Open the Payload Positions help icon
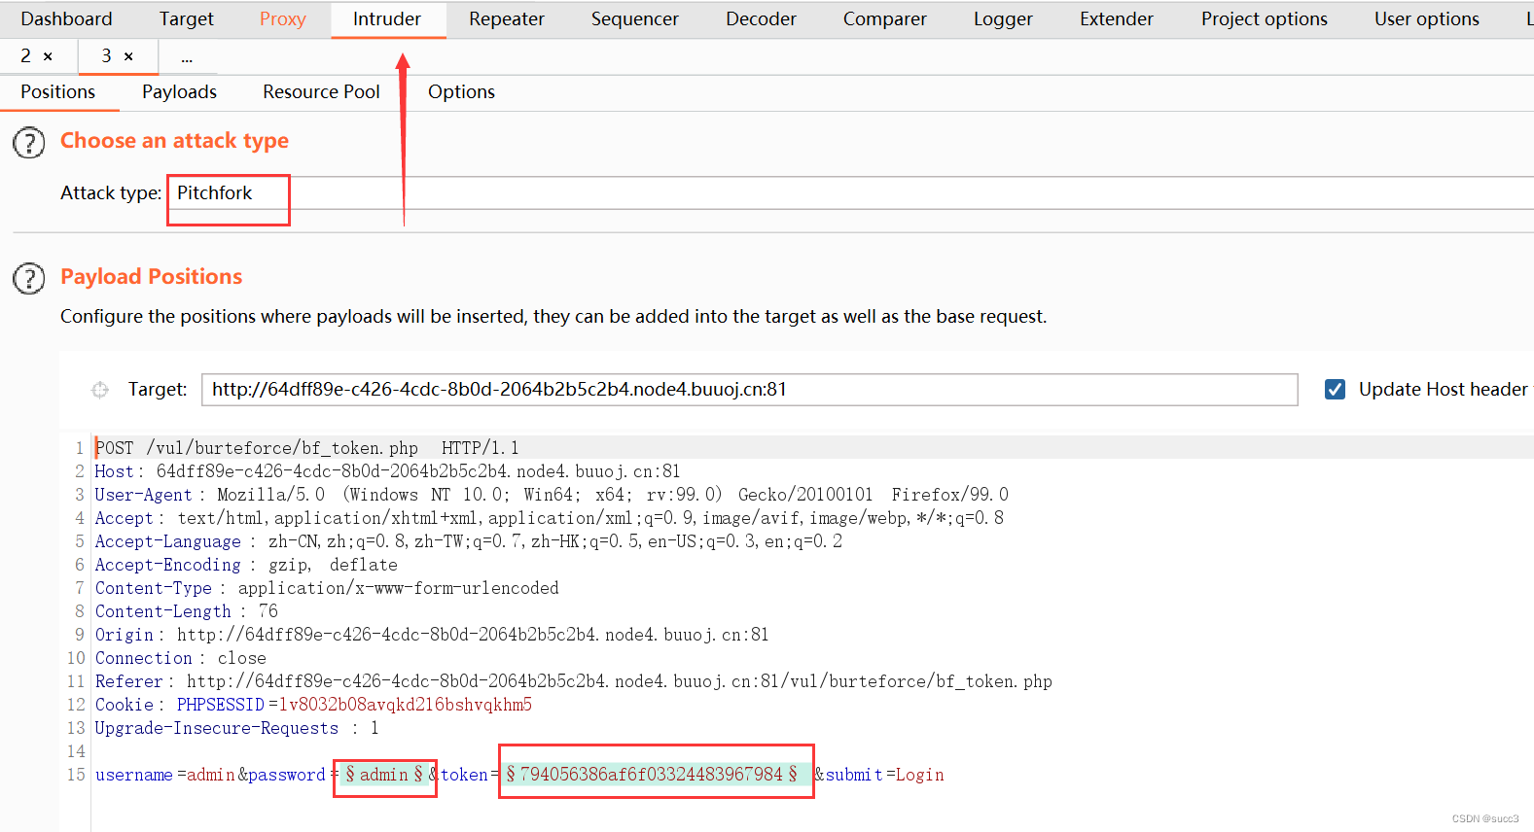The width and height of the screenshot is (1534, 832). pos(29,279)
